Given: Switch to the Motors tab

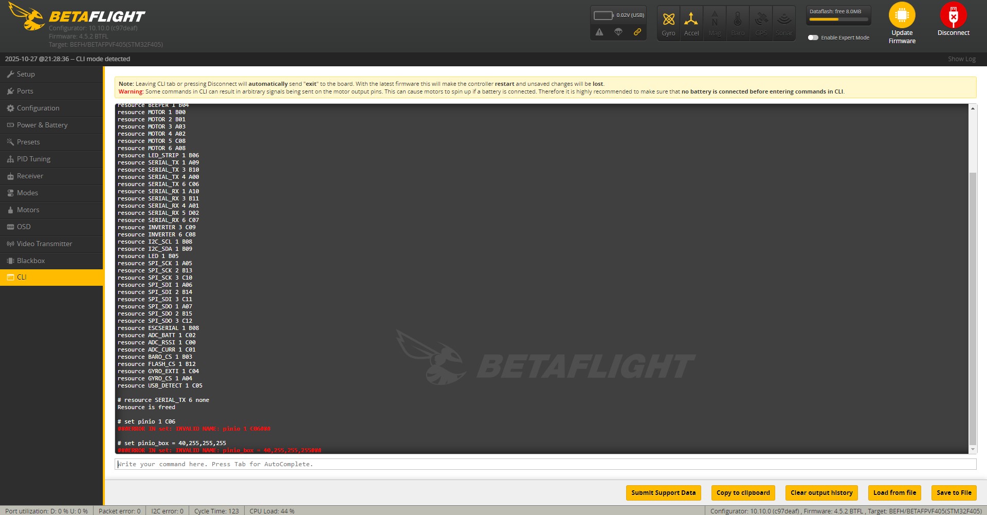Looking at the screenshot, I should pyautogui.click(x=28, y=210).
